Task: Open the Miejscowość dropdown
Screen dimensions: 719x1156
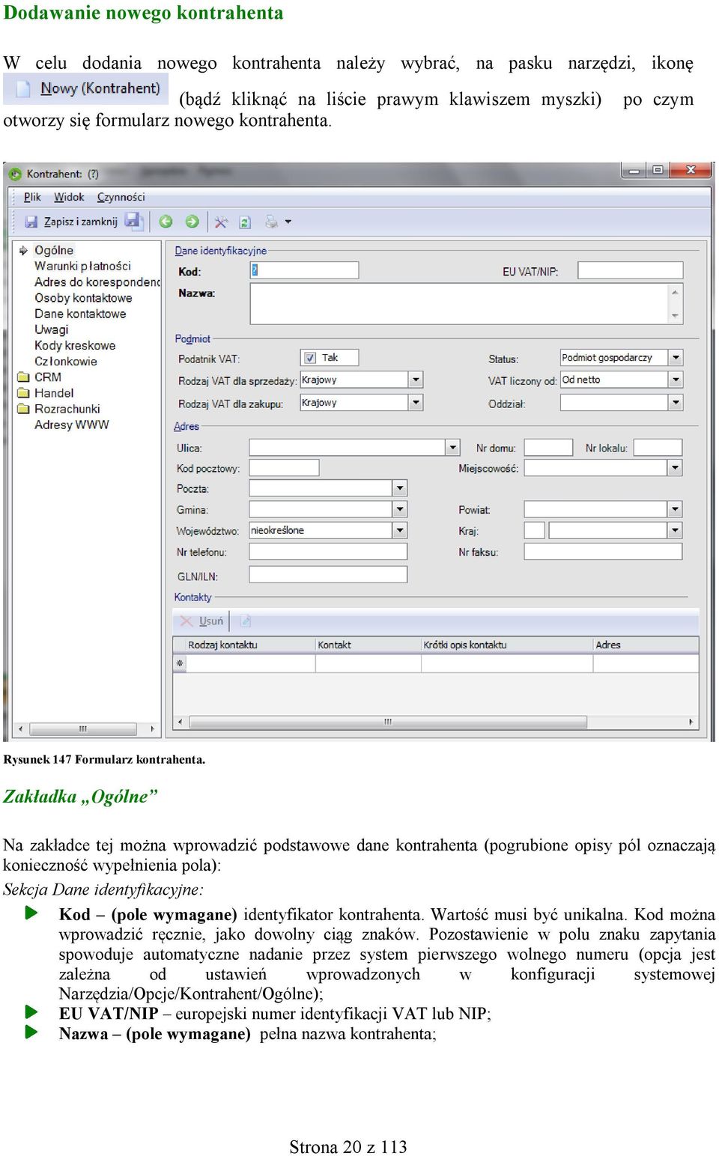Action: tap(675, 468)
